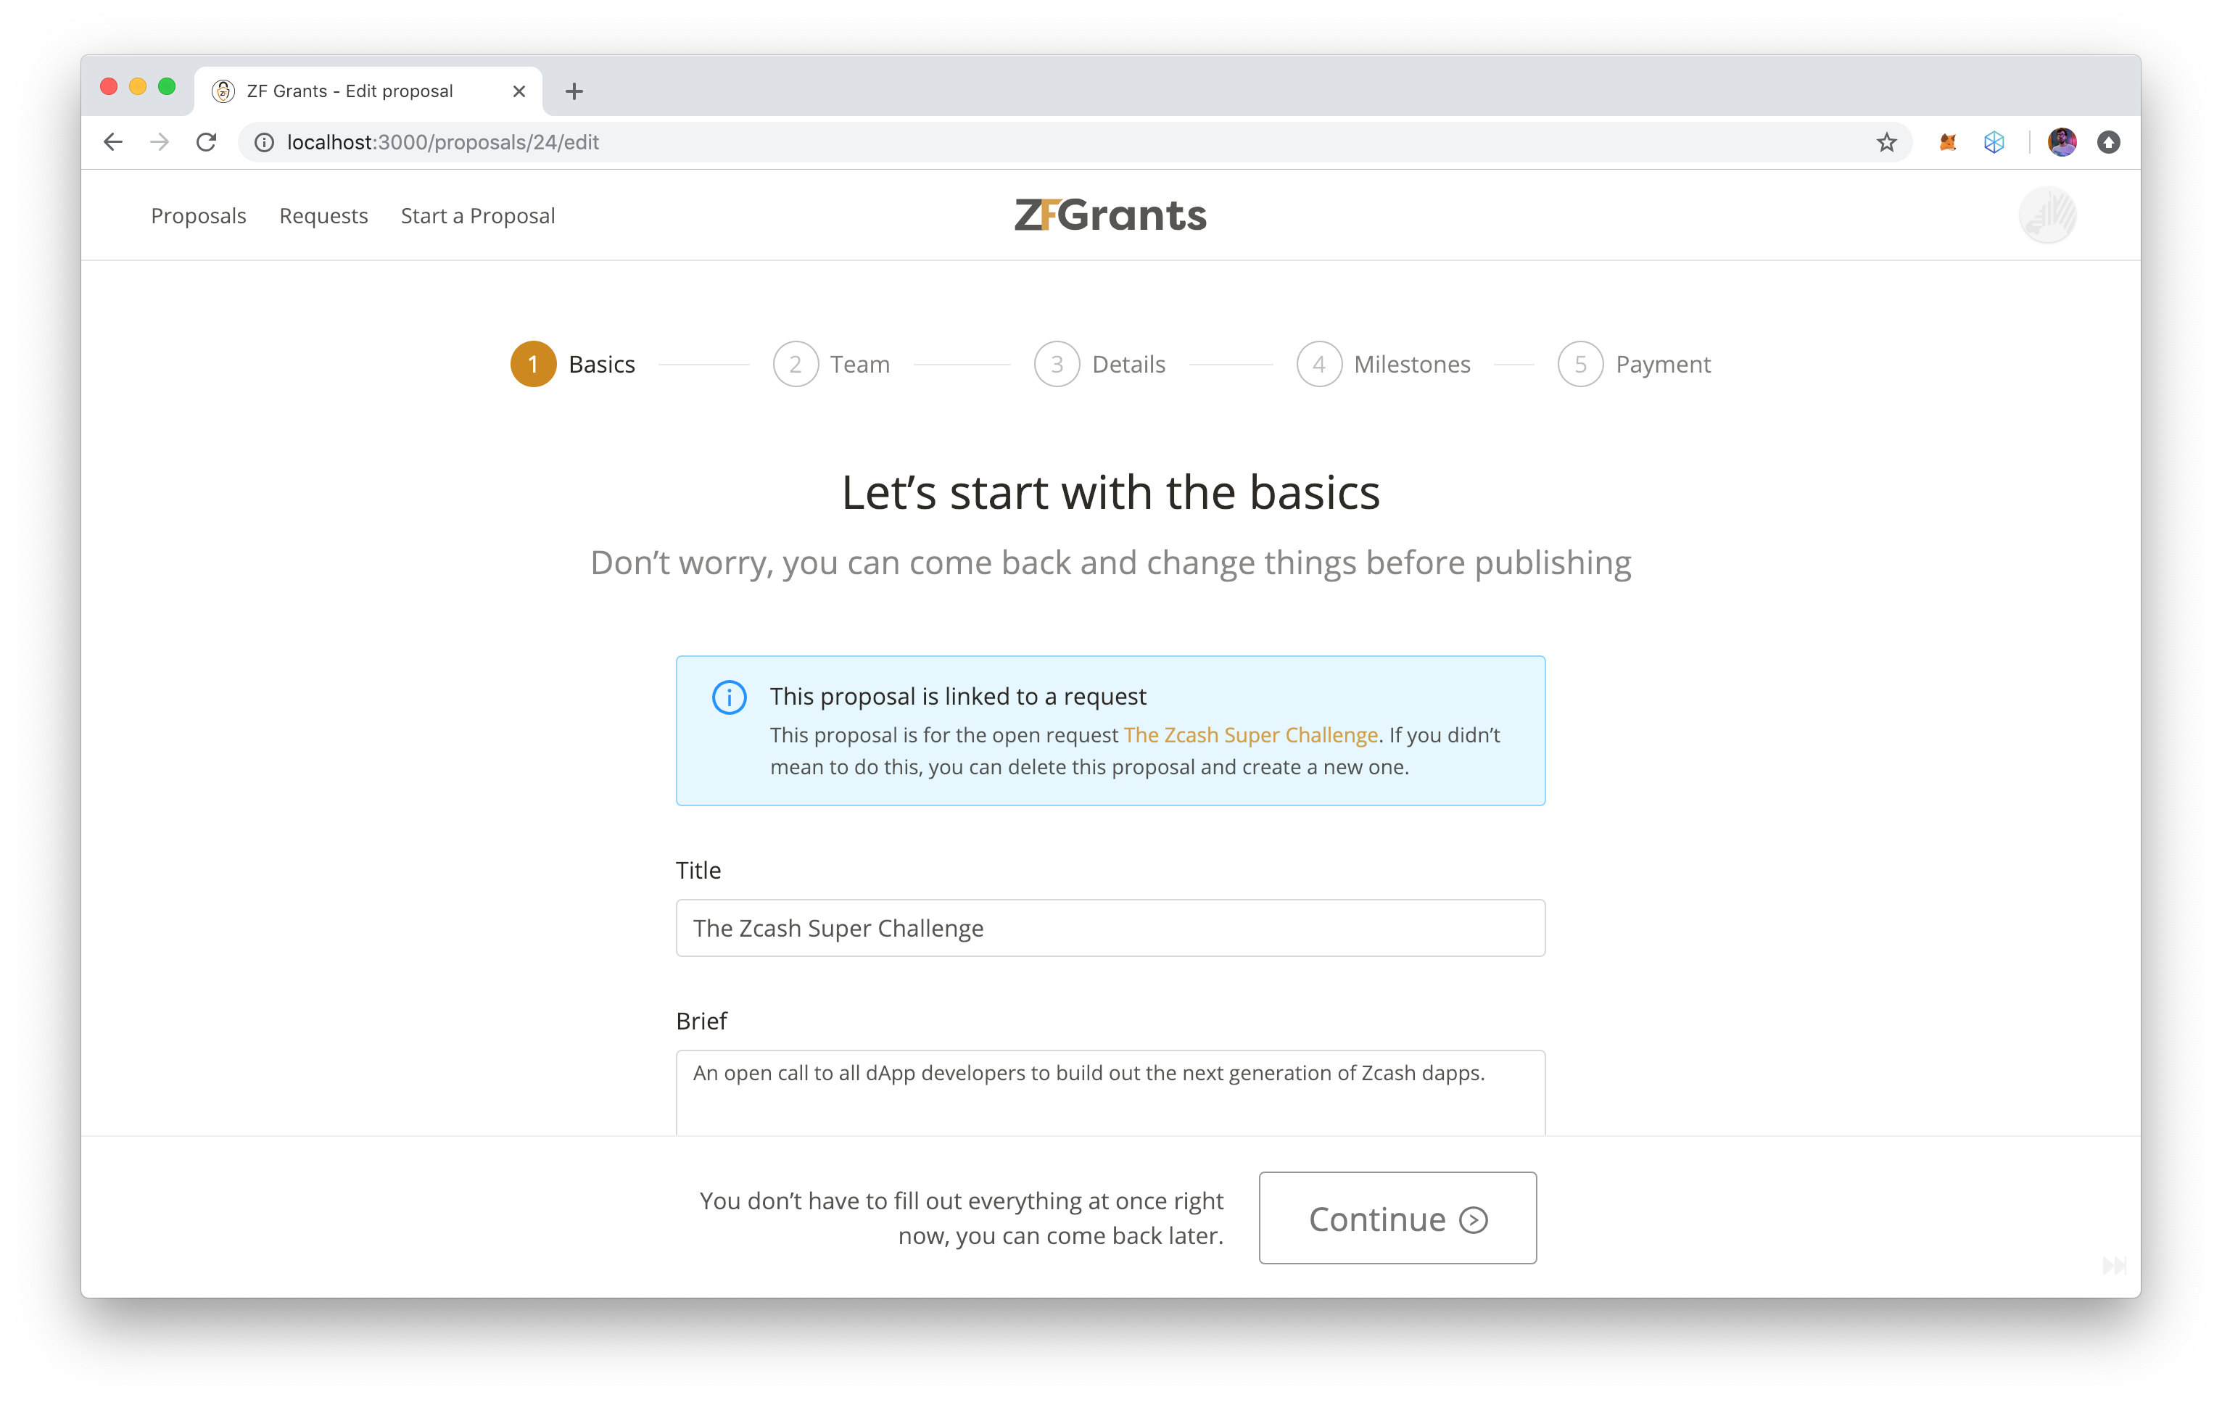The height and width of the screenshot is (1405, 2222).
Task: Go back to previous page
Action: (x=114, y=142)
